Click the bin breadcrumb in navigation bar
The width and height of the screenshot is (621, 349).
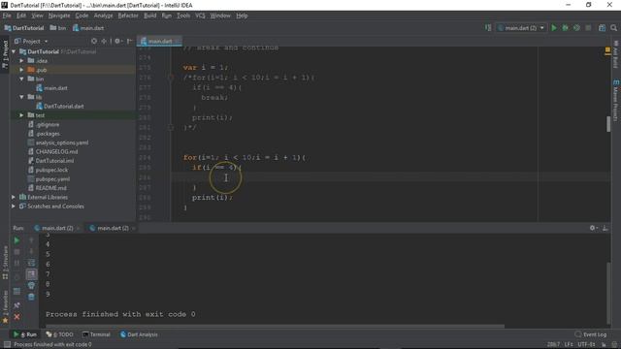pyautogui.click(x=58, y=28)
